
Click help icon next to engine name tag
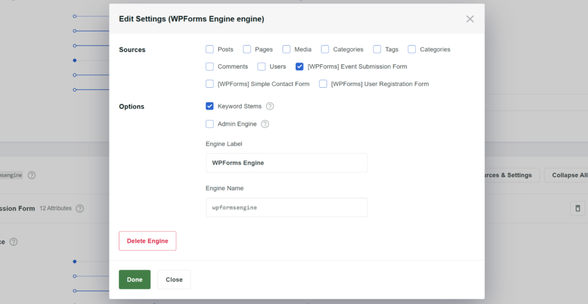pyautogui.click(x=31, y=175)
